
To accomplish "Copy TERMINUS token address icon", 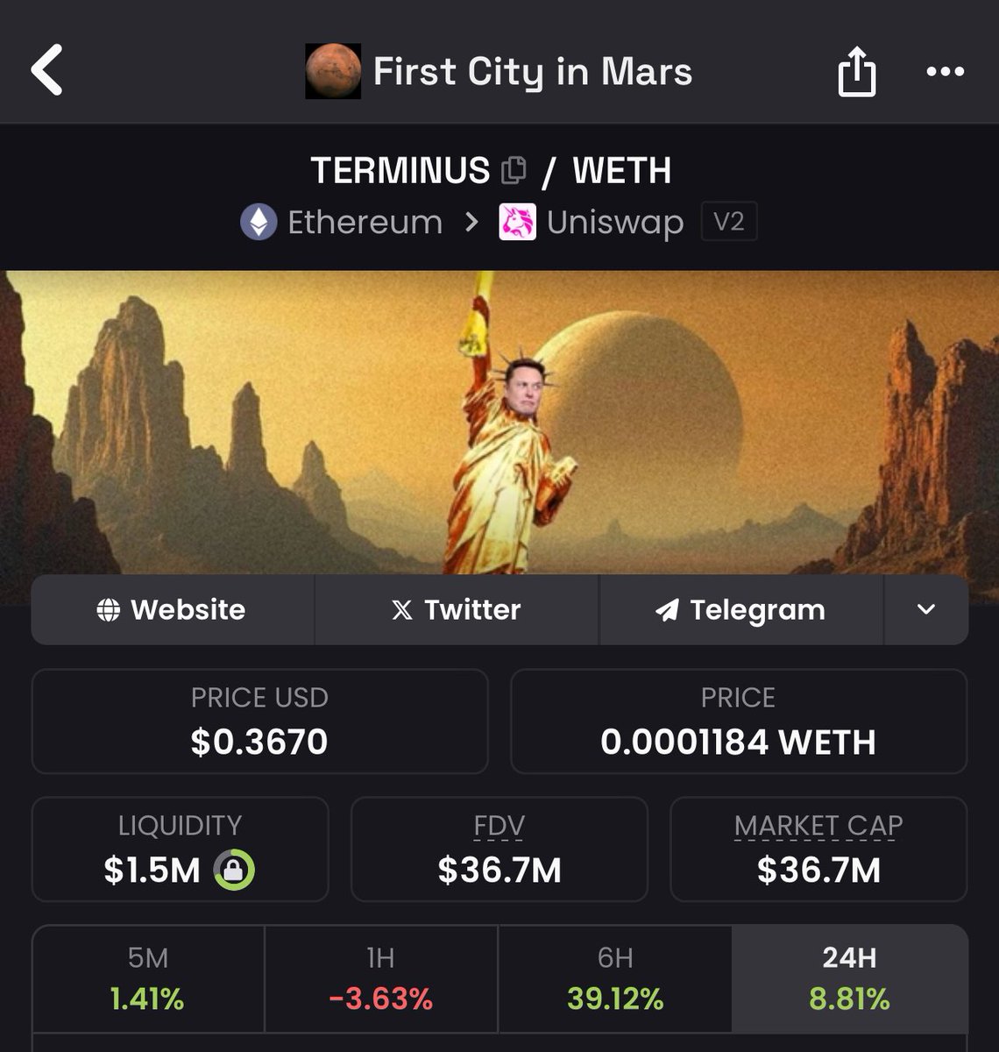I will tap(514, 170).
